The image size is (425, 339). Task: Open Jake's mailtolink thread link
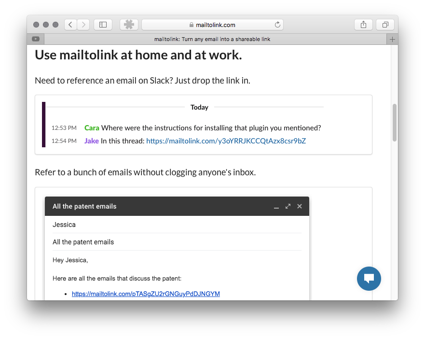point(226,141)
